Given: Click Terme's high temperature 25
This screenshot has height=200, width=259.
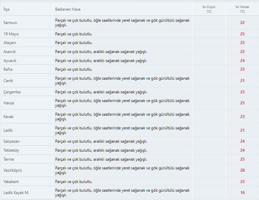Looking at the screenshot, I should click(x=242, y=159).
